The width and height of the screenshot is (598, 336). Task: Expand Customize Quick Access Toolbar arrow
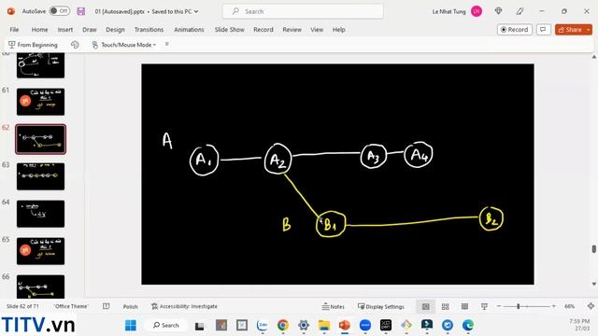[x=166, y=44]
